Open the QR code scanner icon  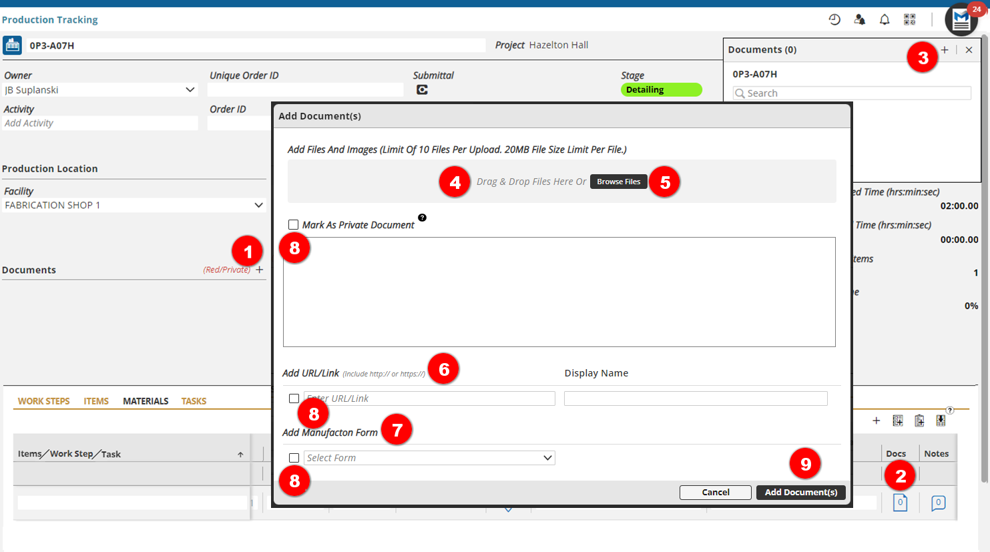(909, 19)
